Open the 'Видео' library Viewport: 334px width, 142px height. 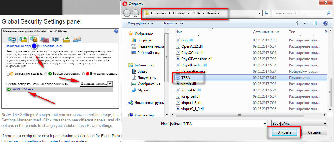click(139, 71)
